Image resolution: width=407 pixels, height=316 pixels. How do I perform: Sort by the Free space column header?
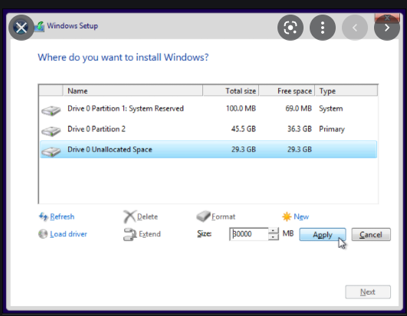point(287,91)
